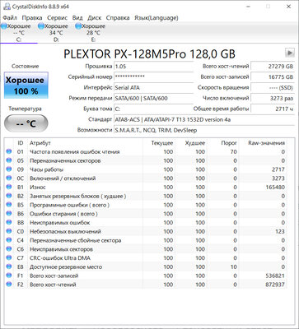Image resolution: width=299 pixels, height=329 pixels.
Task: Select the Переназначенных секторов row
Action: (x=146, y=160)
